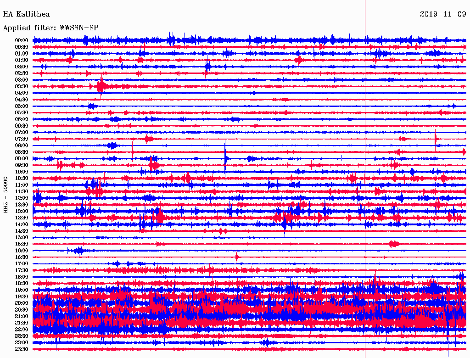
Task: Select the 15:30 time label
Action: click(x=22, y=244)
